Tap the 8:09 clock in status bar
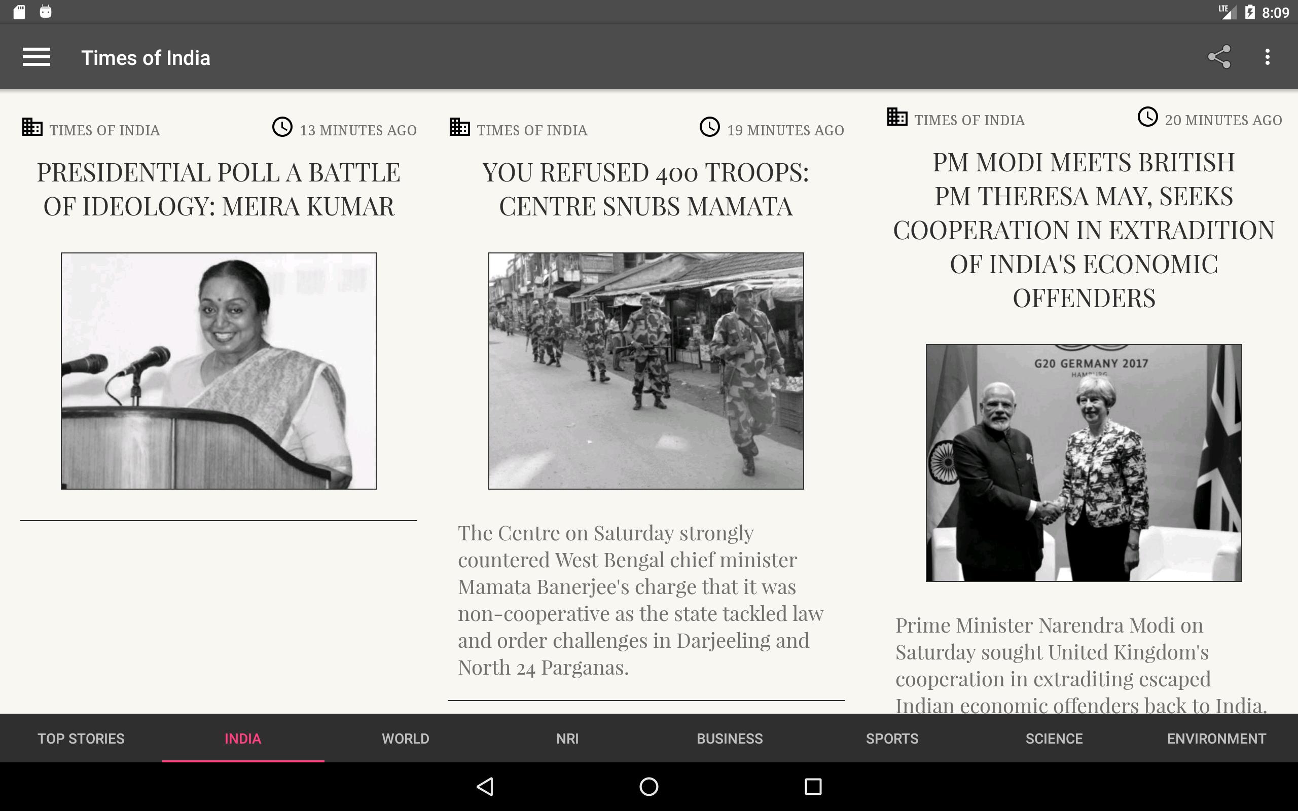The image size is (1298, 811). tap(1276, 12)
